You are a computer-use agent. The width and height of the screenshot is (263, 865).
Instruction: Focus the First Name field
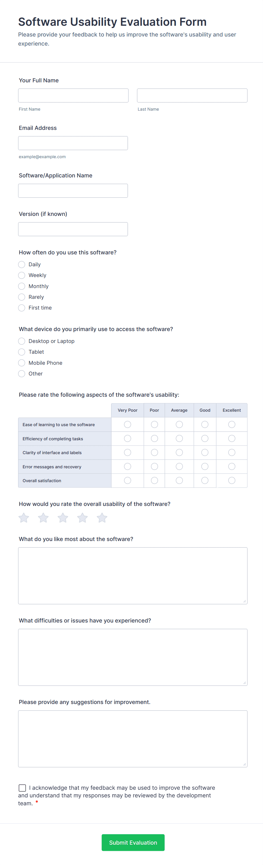73,96
